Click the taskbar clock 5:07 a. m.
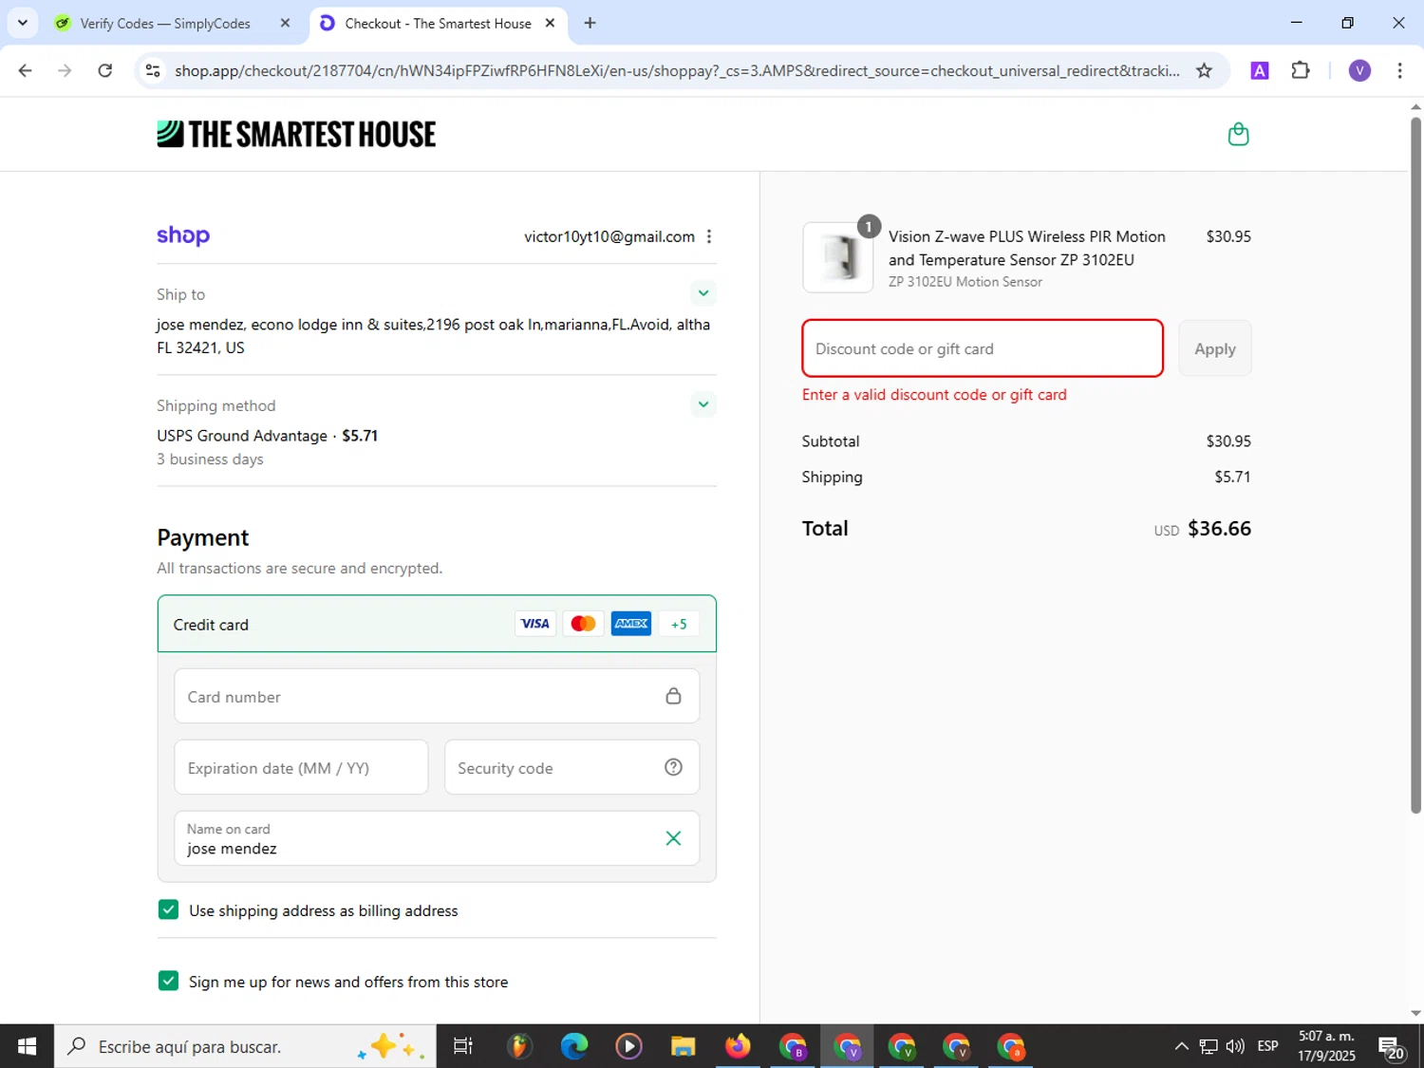The width and height of the screenshot is (1424, 1068). (1326, 1046)
